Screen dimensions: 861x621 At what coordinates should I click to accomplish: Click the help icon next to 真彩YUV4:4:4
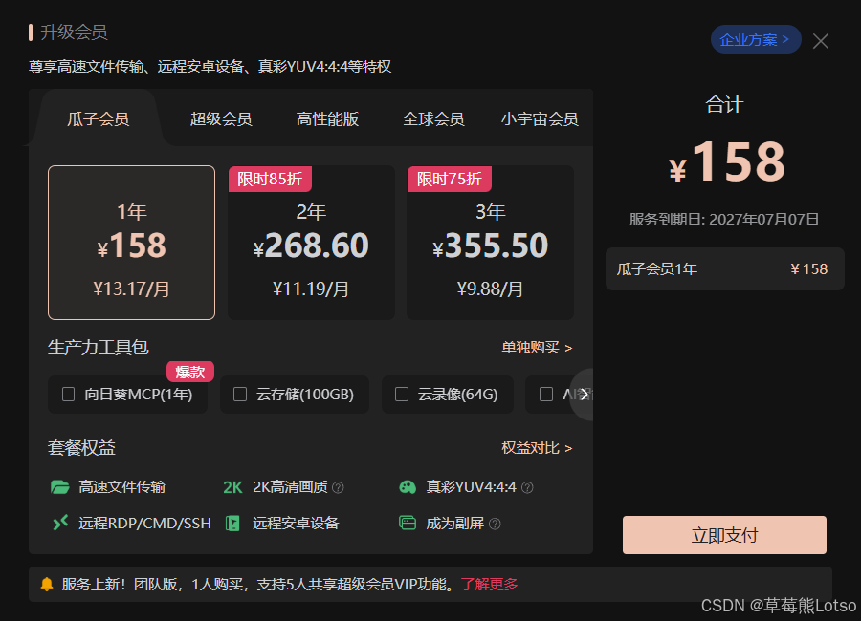tap(527, 487)
